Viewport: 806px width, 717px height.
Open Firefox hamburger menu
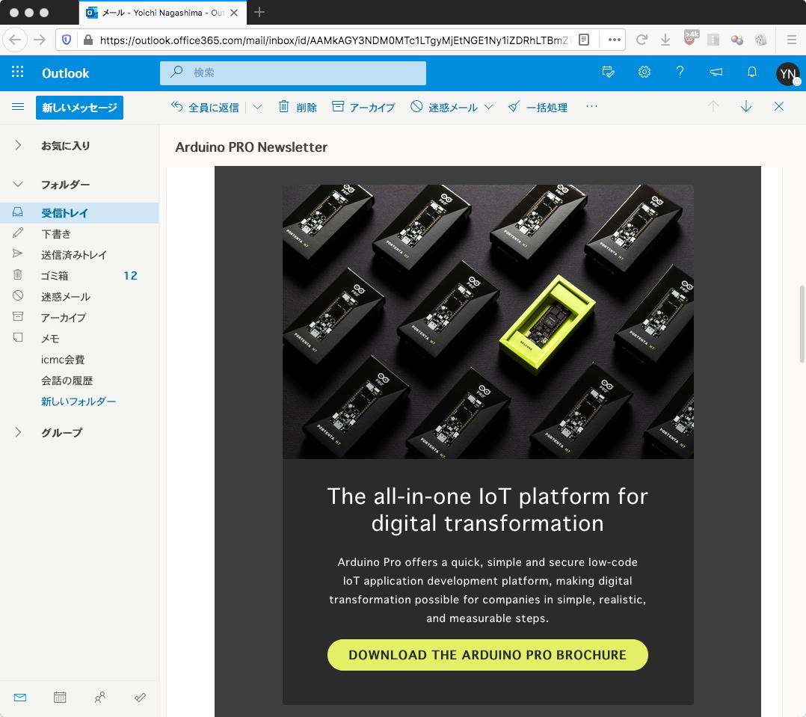pos(792,40)
